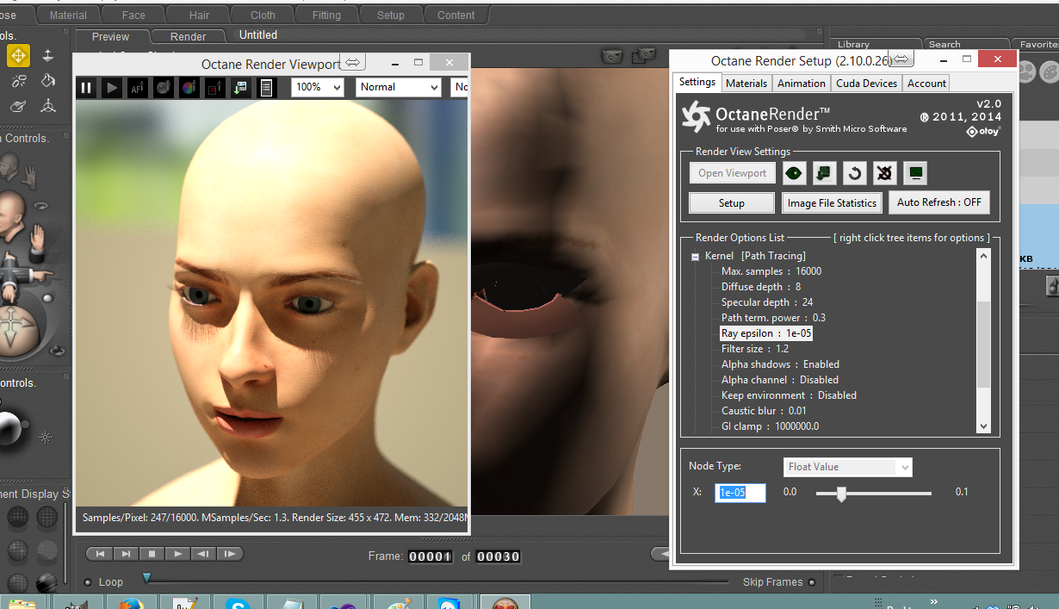Select the Alpha shadows : Enabled row
Image resolution: width=1059 pixels, height=609 pixels.
780,364
